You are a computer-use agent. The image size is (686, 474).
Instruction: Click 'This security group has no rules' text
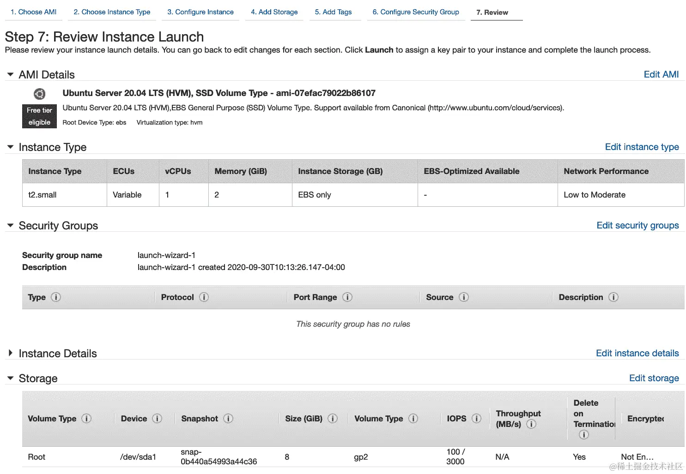pyautogui.click(x=353, y=324)
